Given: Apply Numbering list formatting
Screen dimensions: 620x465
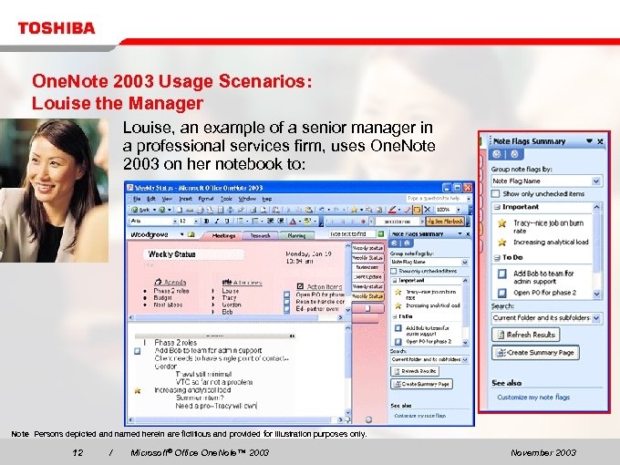Looking at the screenshot, I should 255,221.
